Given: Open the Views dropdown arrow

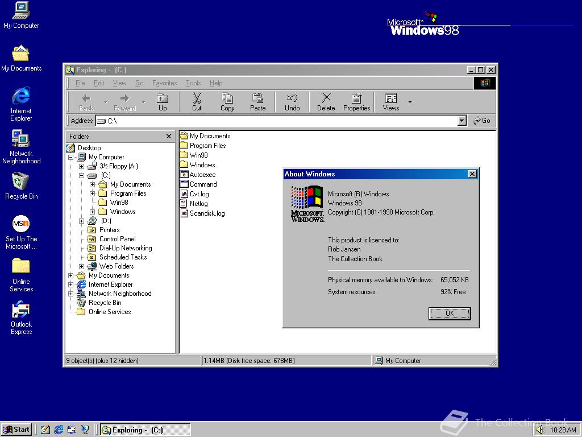Looking at the screenshot, I should click(x=410, y=102).
